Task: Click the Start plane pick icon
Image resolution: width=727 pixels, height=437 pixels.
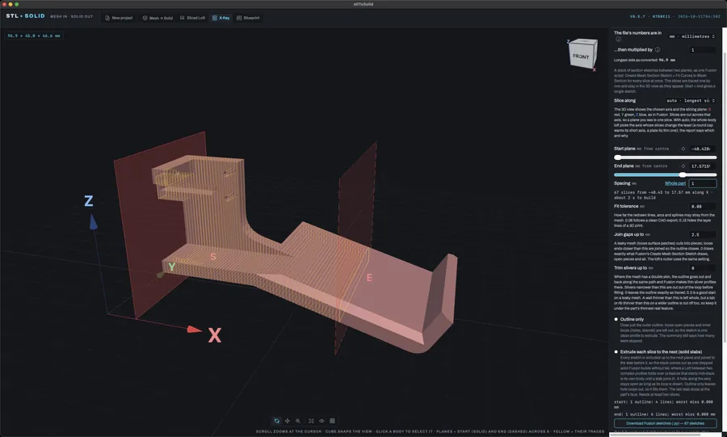Action: tap(683, 149)
